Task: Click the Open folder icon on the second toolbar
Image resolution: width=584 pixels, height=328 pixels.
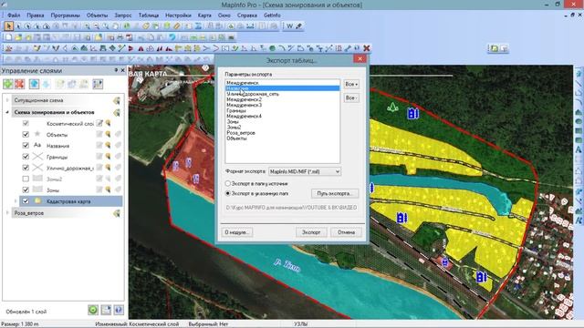Action: [x=18, y=37]
